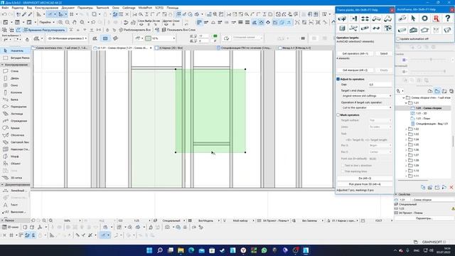
Task: Enable Mark operators checkbox
Action: (x=338, y=115)
